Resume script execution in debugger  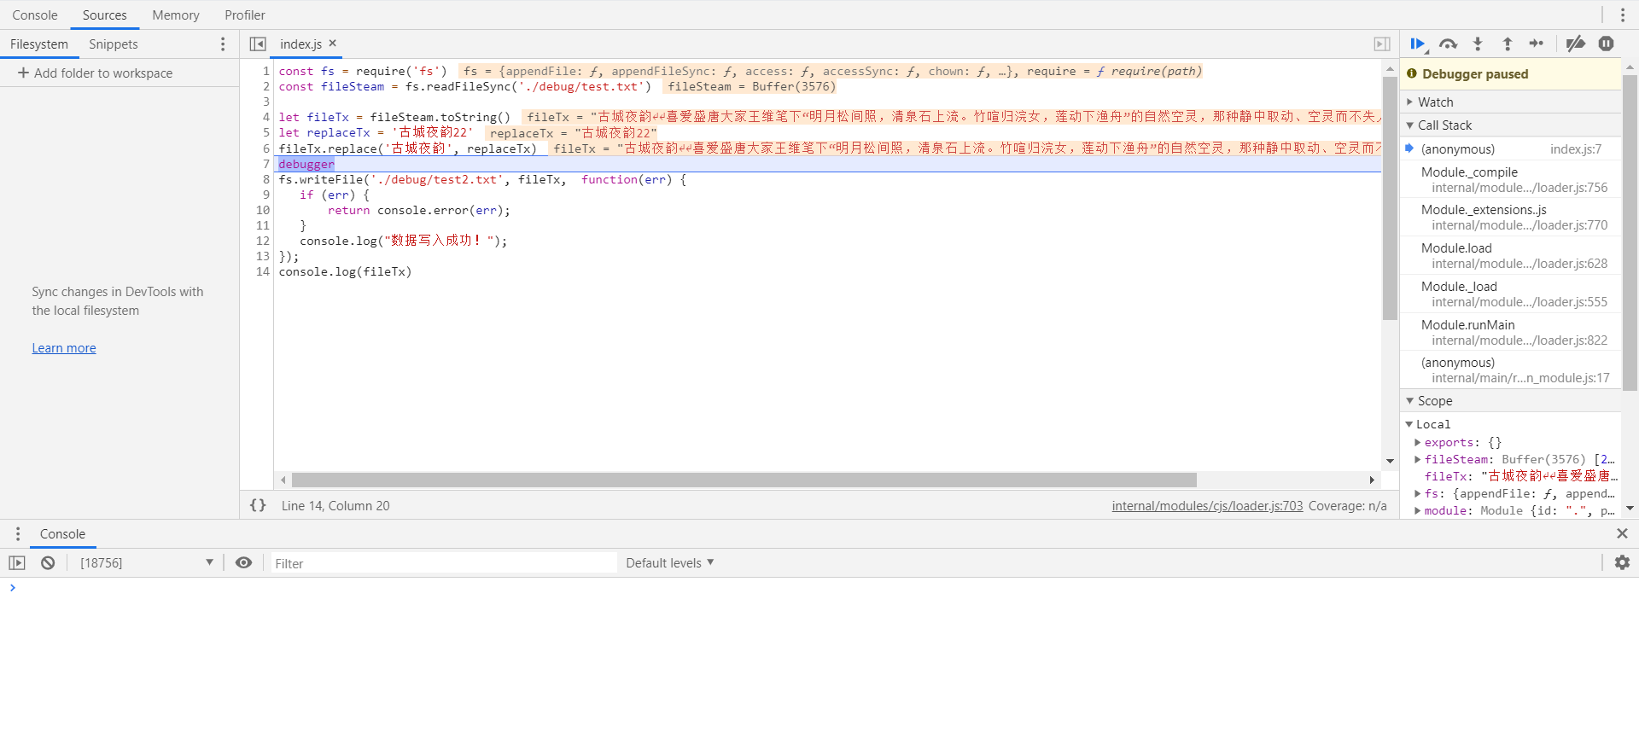point(1418,44)
